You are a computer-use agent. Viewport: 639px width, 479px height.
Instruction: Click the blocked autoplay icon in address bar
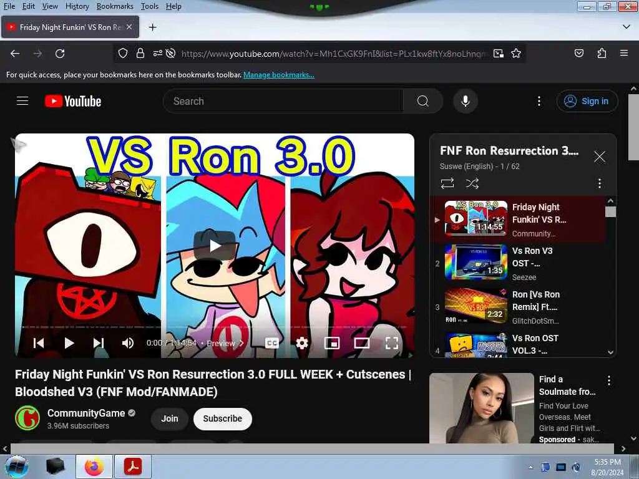point(171,54)
